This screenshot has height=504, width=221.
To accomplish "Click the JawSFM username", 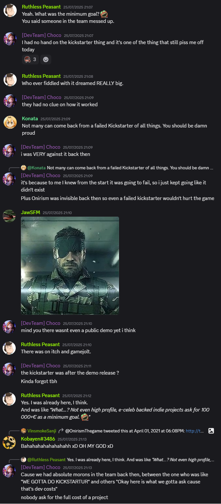I will 30,212.
